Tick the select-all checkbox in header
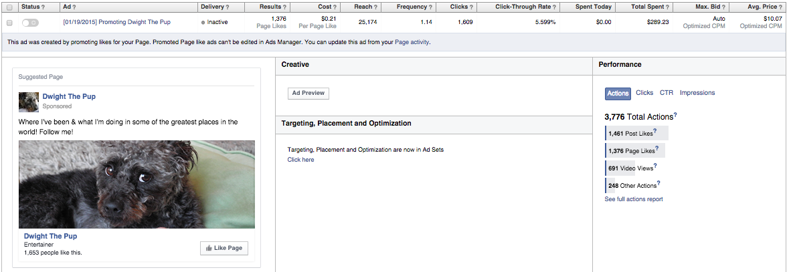This screenshot has height=272, width=789. (9, 7)
